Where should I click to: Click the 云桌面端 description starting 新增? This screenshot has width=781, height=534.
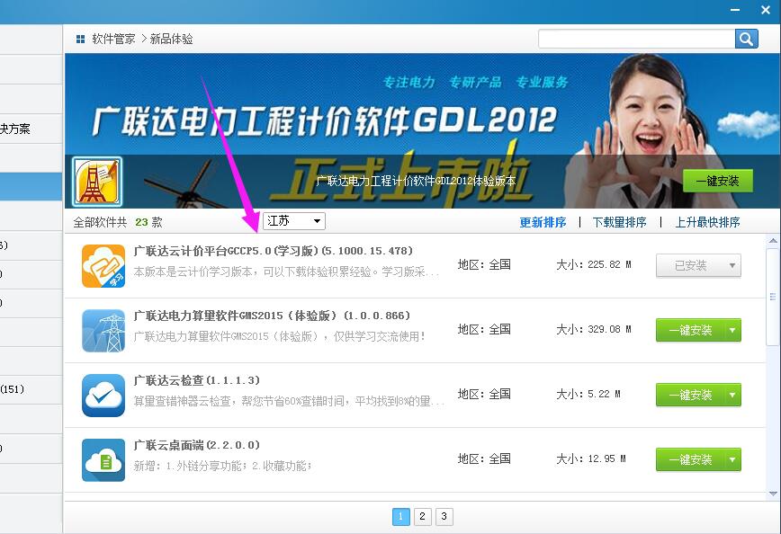[x=222, y=466]
